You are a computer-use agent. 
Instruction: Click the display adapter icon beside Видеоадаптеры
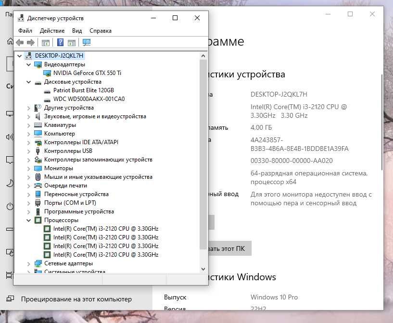click(x=38, y=64)
